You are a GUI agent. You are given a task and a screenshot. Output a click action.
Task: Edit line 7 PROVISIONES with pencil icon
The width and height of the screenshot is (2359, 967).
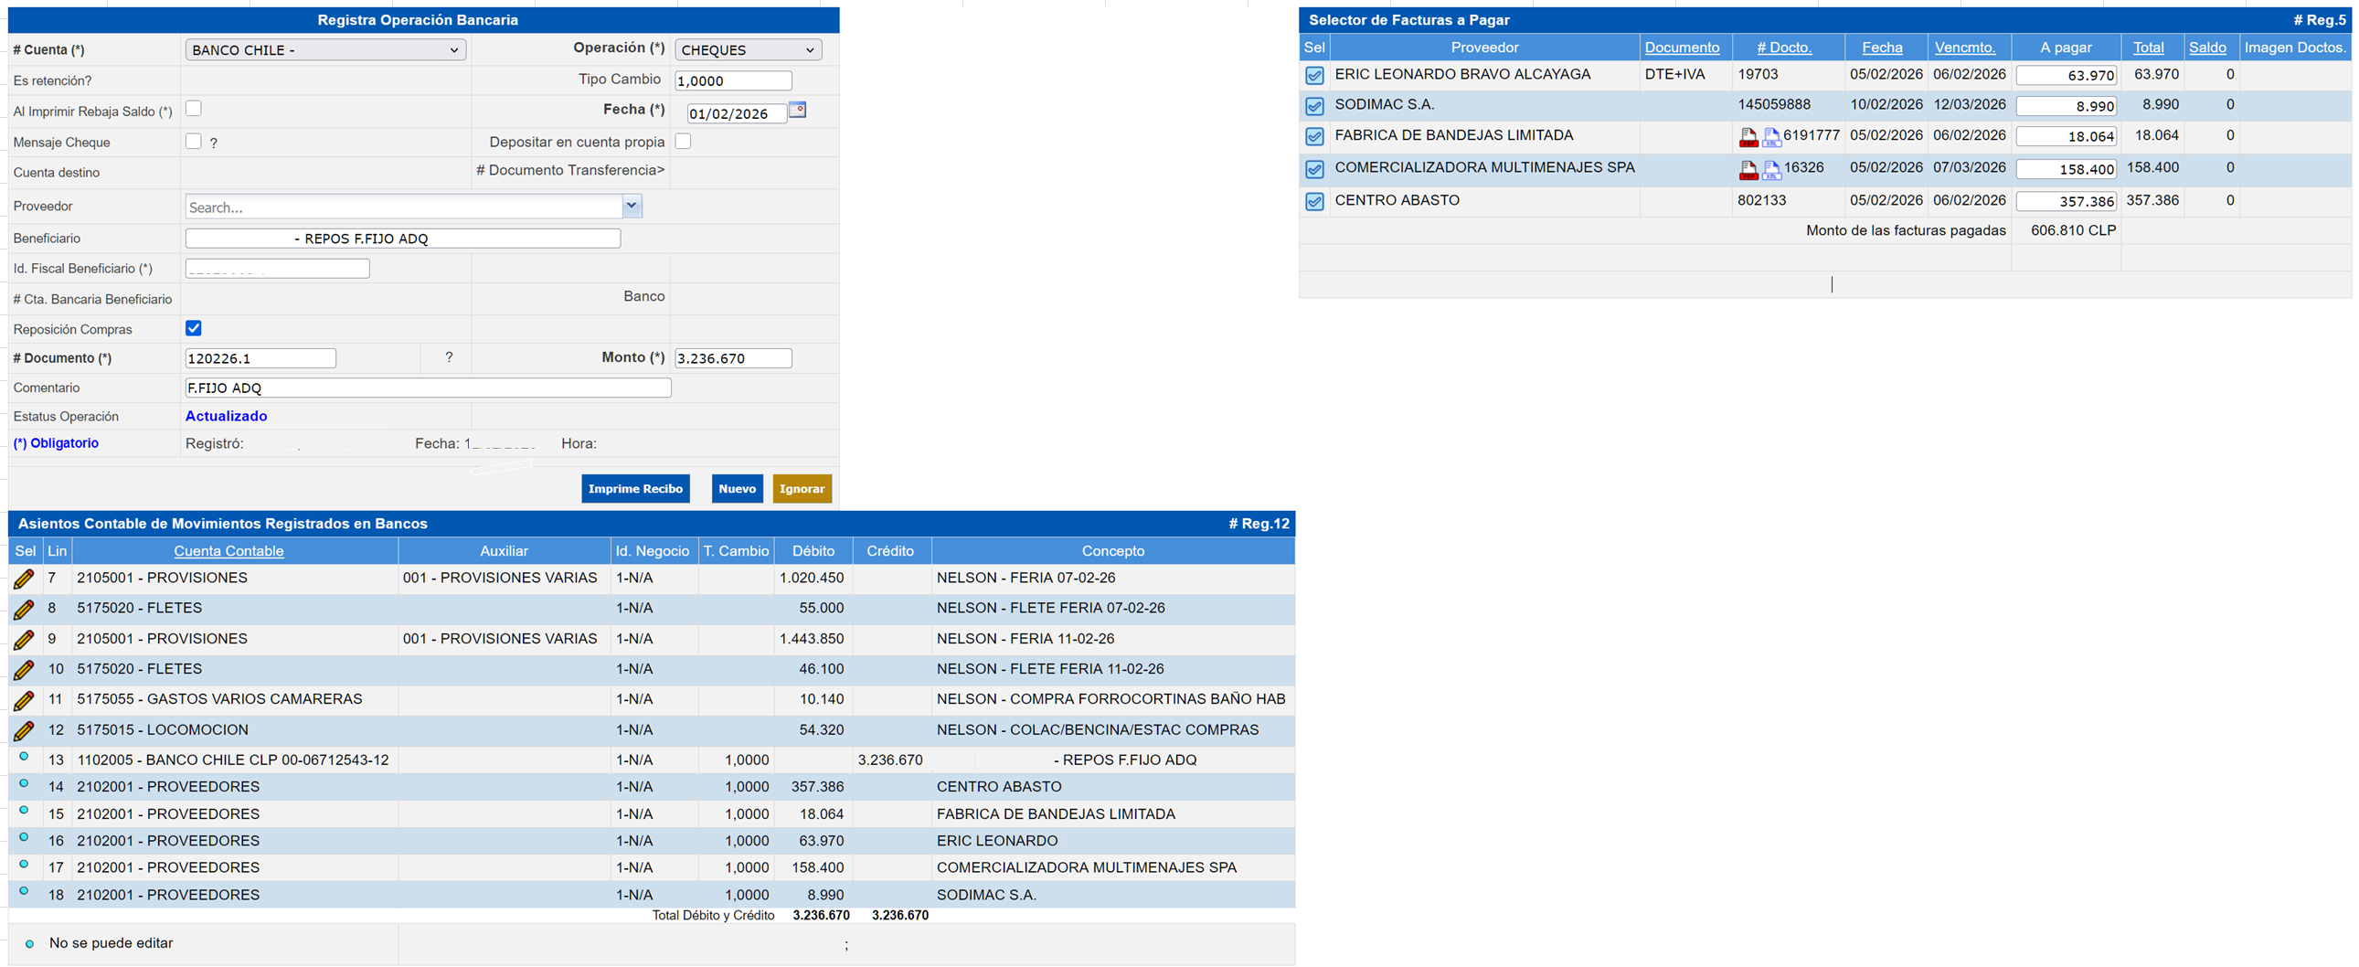click(x=25, y=579)
